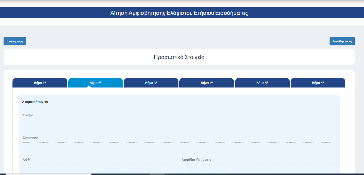Switch to the Βήμα 1º tab
The height and width of the screenshot is (175, 364).
[x=40, y=83]
